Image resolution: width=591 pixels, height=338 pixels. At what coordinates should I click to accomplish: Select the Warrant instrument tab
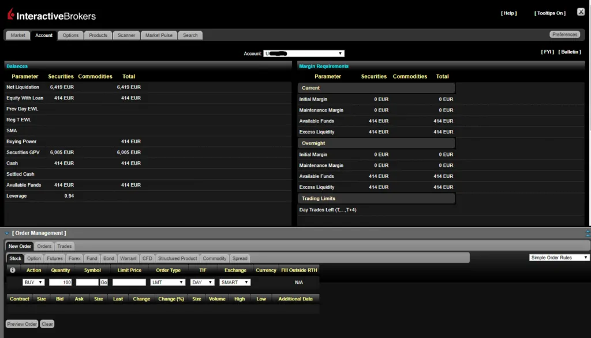(x=128, y=258)
